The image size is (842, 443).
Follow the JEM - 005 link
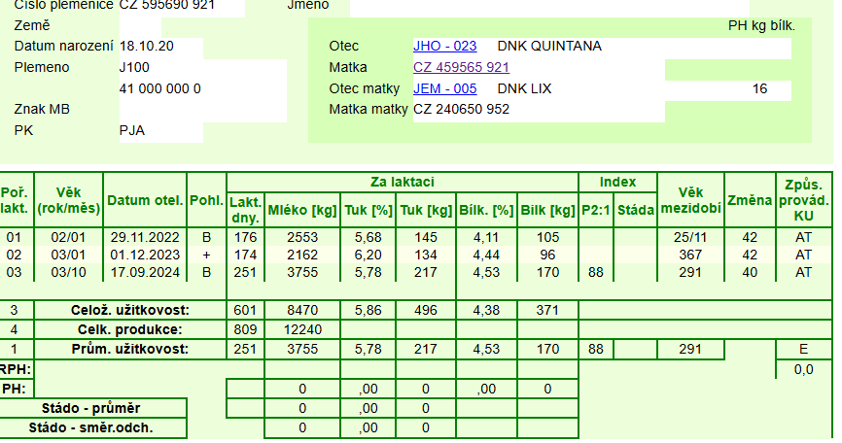(444, 88)
